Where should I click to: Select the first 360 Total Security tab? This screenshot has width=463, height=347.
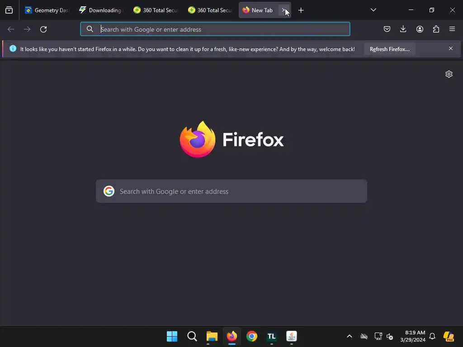(156, 10)
